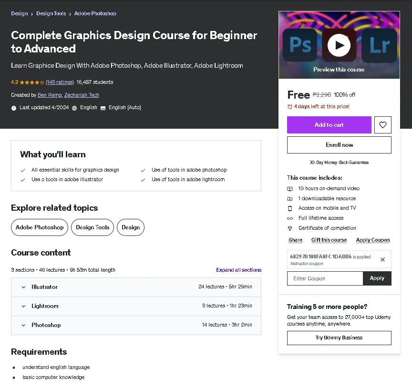Click Gift this course
Viewport: 412px width, 389px height.
pyautogui.click(x=329, y=240)
